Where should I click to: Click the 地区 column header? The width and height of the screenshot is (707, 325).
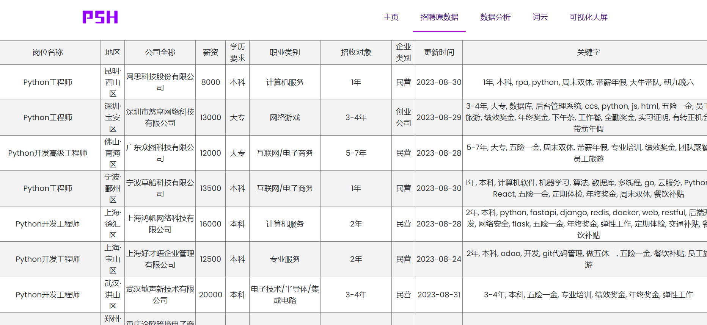[x=113, y=52]
